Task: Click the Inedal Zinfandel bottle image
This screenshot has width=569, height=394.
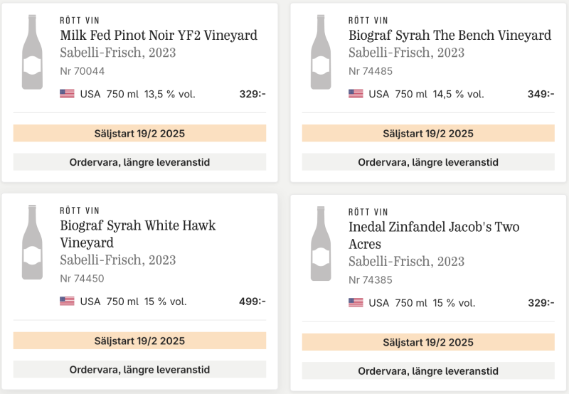Action: 321,244
